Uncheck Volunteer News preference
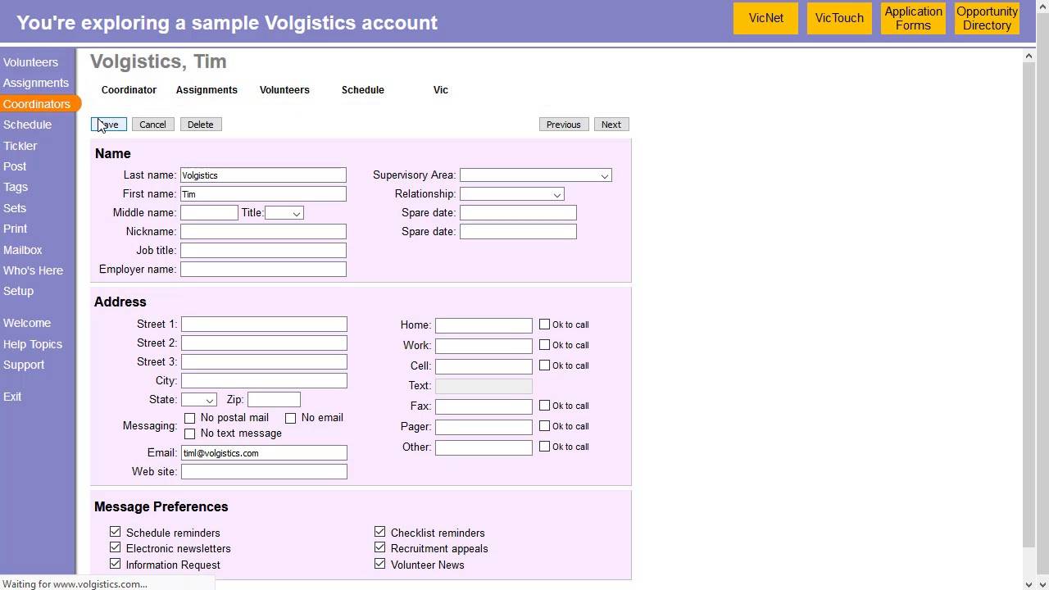 click(379, 563)
